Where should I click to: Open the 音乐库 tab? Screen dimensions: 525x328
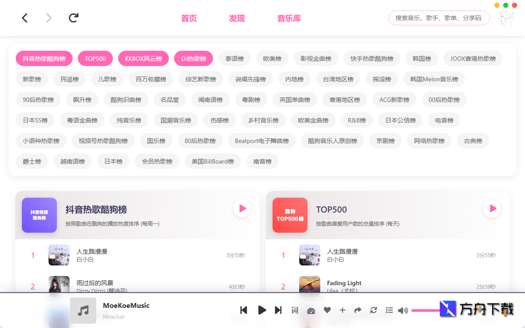point(289,18)
